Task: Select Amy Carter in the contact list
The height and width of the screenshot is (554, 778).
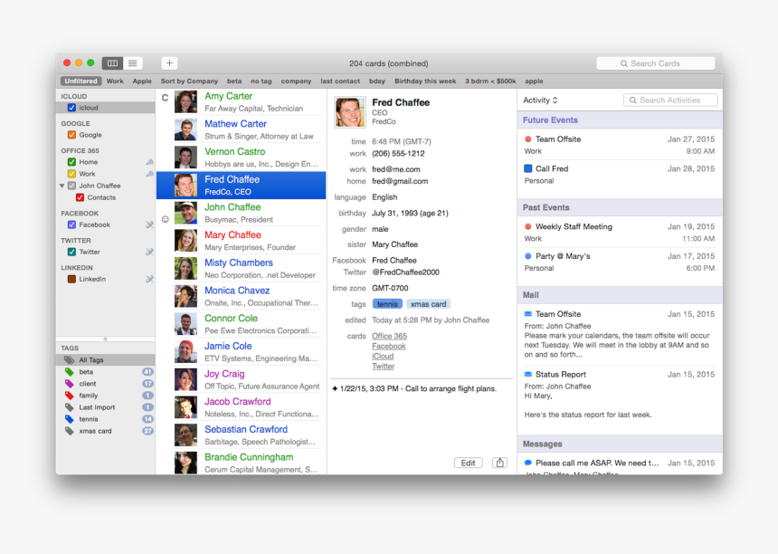Action: pyautogui.click(x=242, y=101)
